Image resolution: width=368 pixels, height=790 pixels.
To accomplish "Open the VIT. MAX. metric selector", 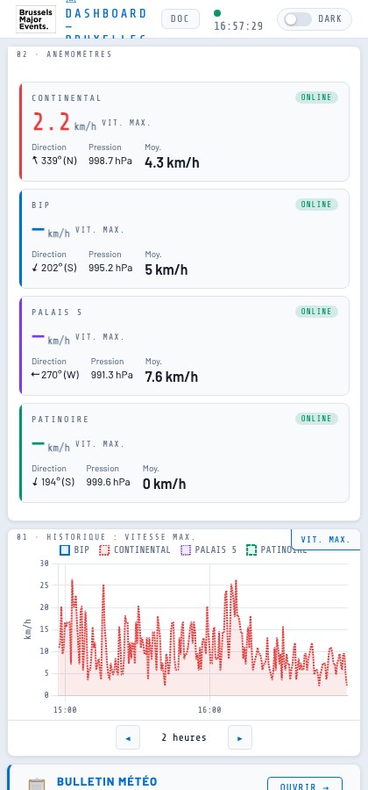I will coord(326,540).
